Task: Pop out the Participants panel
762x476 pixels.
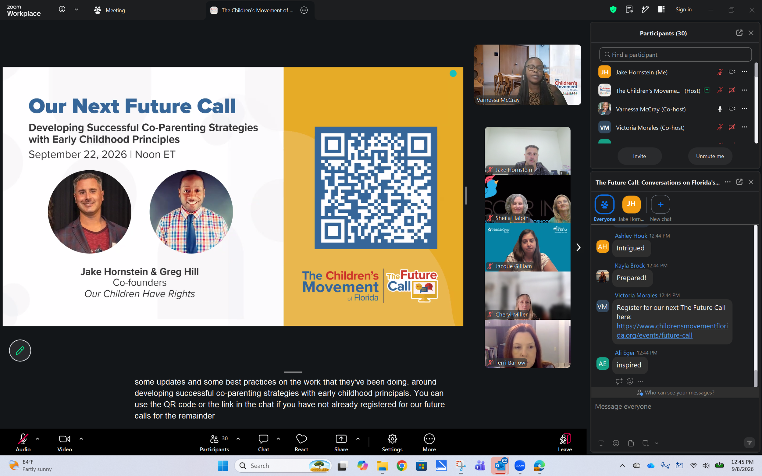Action: 739,33
